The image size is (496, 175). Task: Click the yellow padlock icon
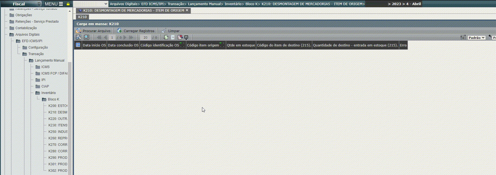(68, 4)
